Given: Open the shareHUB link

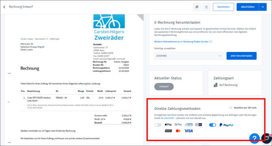Looking at the screenshot, I should click(x=169, y=118).
